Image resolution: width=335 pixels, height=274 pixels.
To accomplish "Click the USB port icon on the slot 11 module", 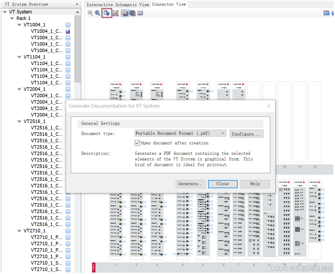I will [x=298, y=243].
